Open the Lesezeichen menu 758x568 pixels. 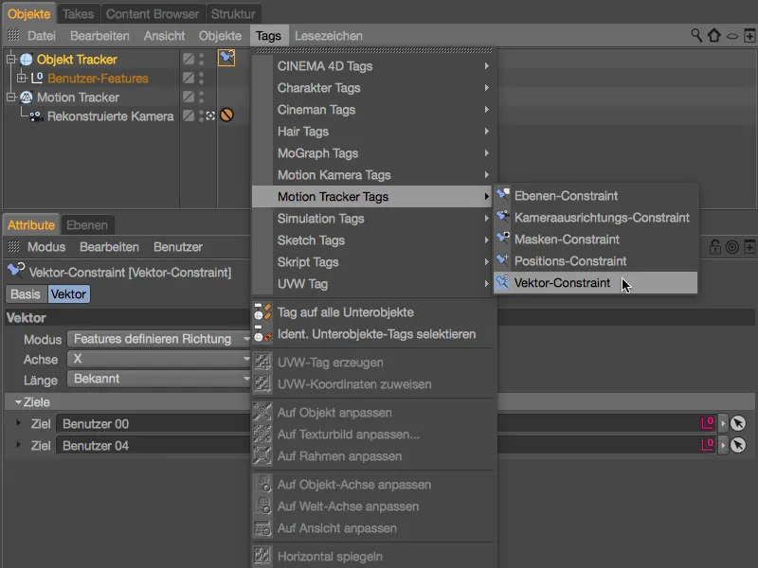tap(329, 36)
